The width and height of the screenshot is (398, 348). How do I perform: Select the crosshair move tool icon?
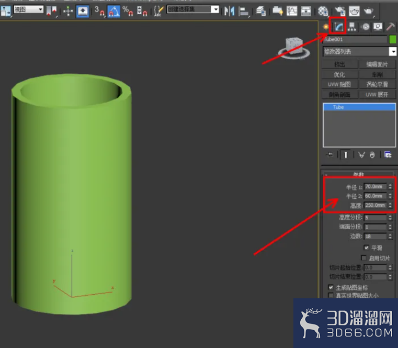point(68,11)
